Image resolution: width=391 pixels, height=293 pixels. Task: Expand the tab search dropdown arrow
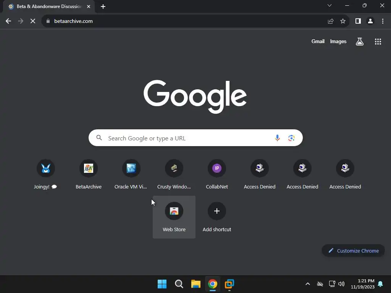click(330, 5)
